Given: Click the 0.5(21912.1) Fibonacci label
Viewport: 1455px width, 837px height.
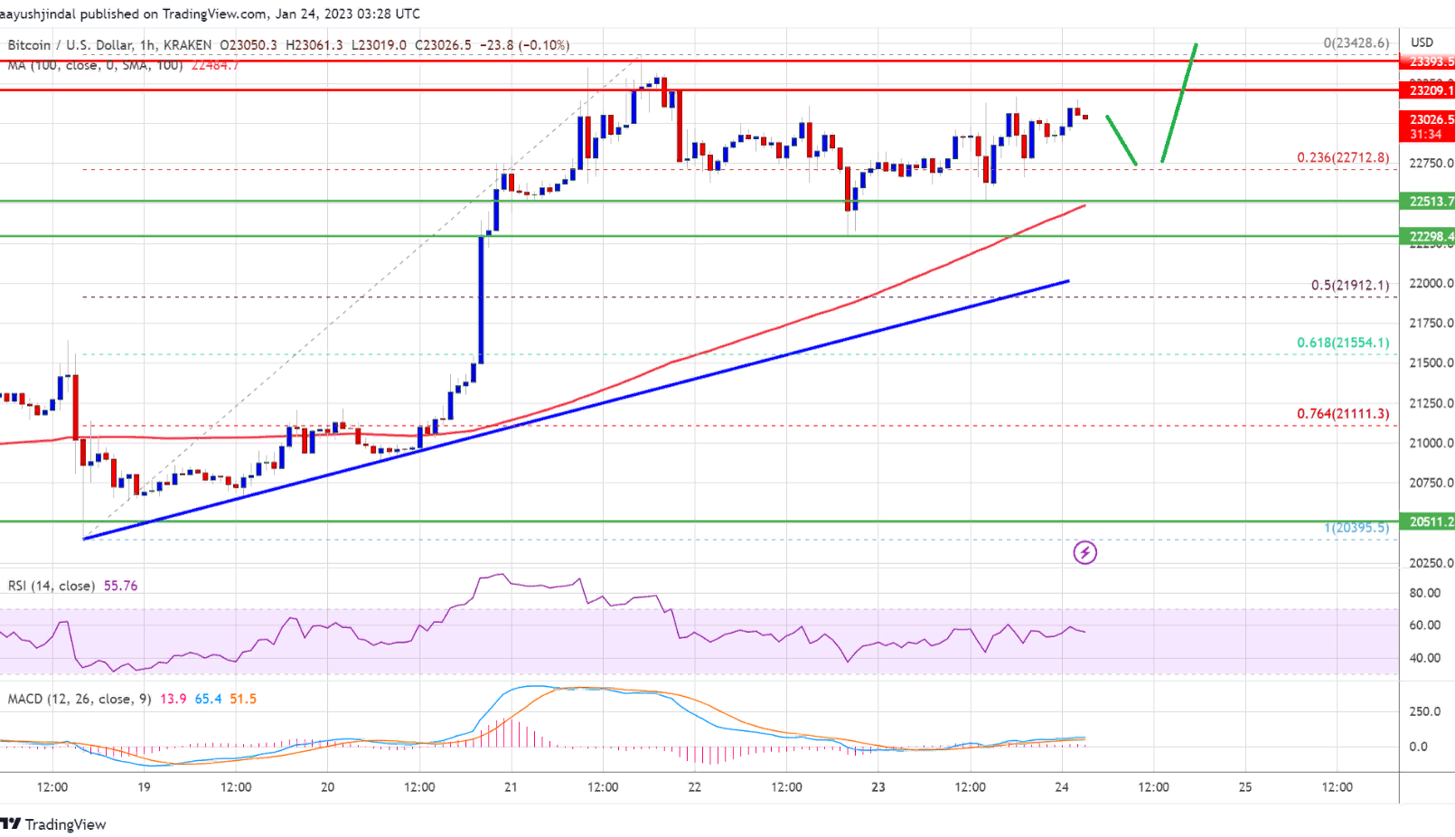Looking at the screenshot, I should pyautogui.click(x=1349, y=286).
